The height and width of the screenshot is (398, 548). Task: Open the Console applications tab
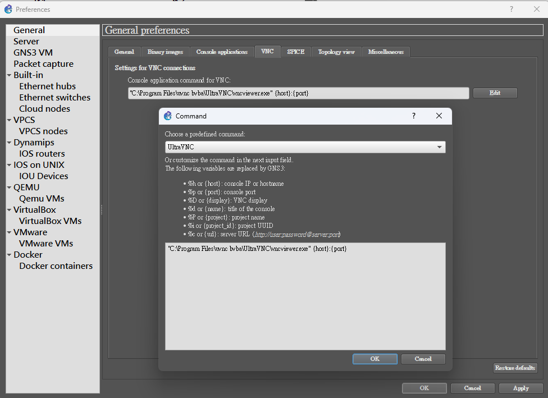click(222, 52)
